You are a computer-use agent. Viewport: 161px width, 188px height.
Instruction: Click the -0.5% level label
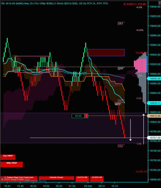pyautogui.click(x=139, y=98)
